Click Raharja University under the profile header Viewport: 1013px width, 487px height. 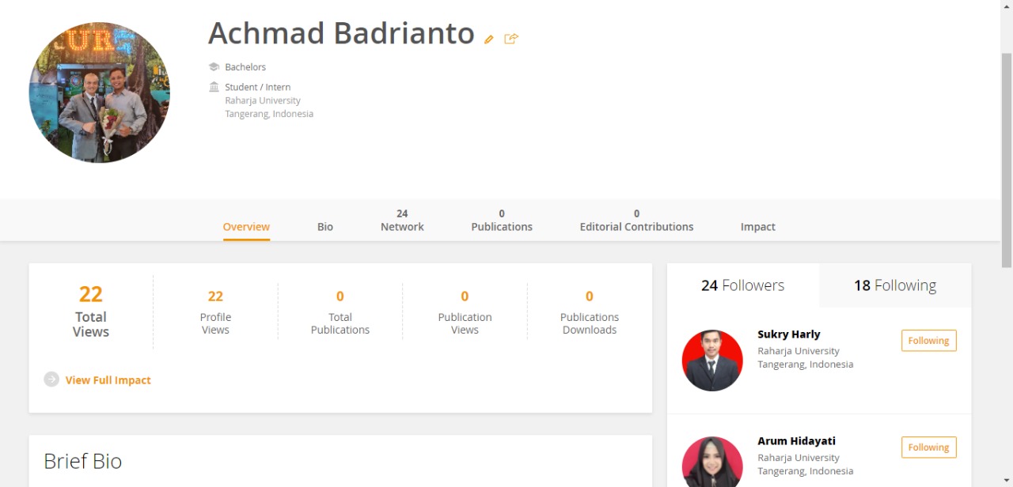point(263,100)
